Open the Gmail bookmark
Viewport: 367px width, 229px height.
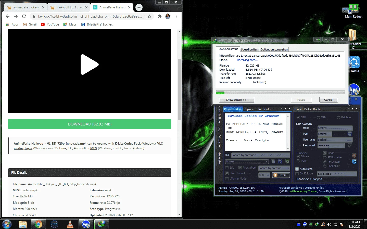tap(30, 24)
